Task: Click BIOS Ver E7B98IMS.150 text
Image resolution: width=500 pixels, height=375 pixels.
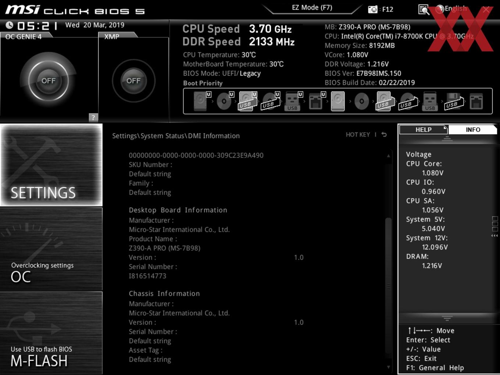Action: 363,73
